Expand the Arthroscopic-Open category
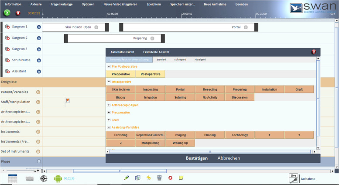The image size is (339, 185). (x=109, y=105)
